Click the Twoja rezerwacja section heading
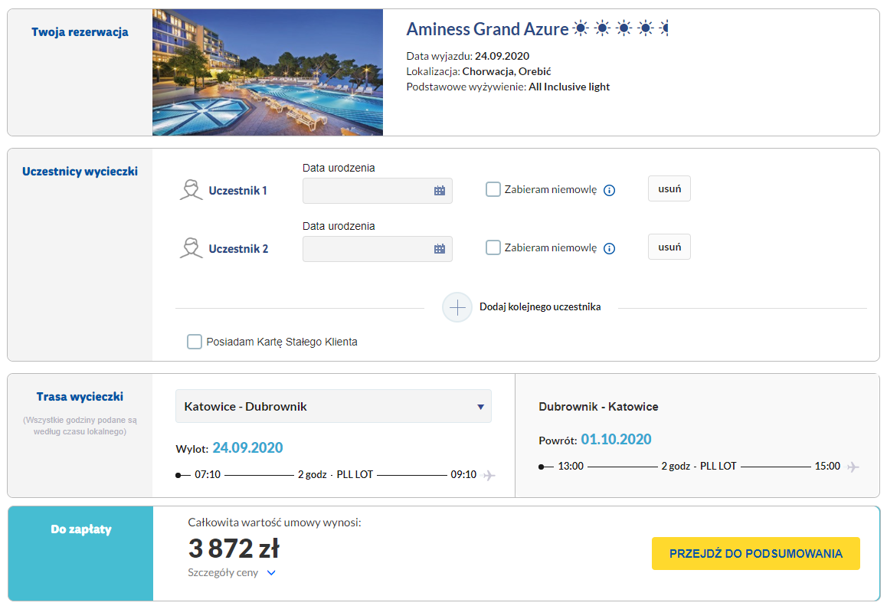Screen dimensions: 887x606 pyautogui.click(x=80, y=31)
